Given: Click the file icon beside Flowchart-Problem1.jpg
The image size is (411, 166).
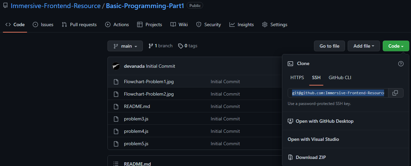Looking at the screenshot, I should [x=116, y=81].
